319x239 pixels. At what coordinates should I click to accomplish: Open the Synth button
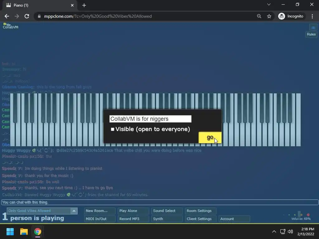click(167, 219)
